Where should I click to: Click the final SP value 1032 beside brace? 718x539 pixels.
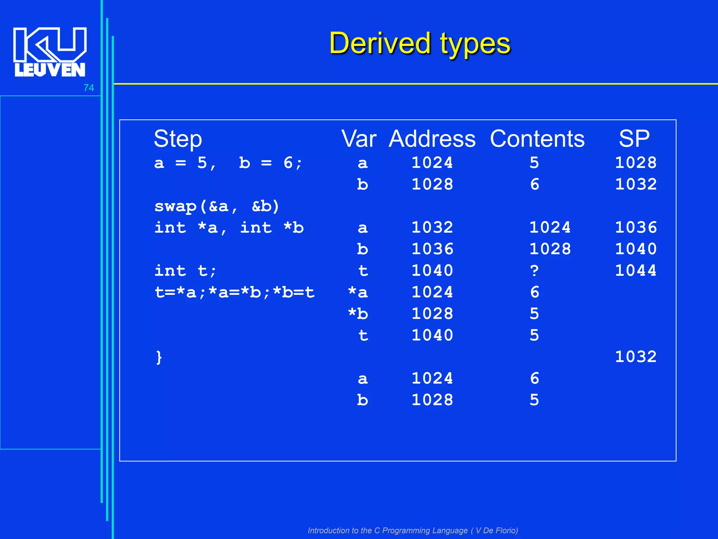636,357
